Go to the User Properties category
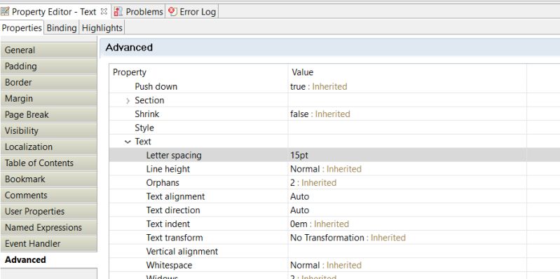The height and width of the screenshot is (279, 560). 48,212
